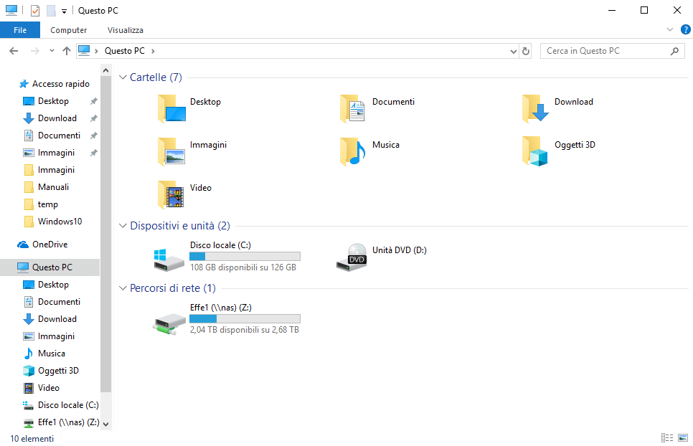Viewport: 693px width, 446px height.
Task: Open the Effe1 network drive (Z:) icon
Action: coord(169,321)
